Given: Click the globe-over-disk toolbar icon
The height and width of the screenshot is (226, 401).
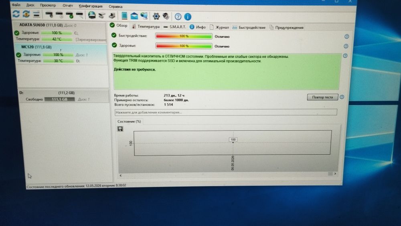Looking at the screenshot, I should 92,15.
